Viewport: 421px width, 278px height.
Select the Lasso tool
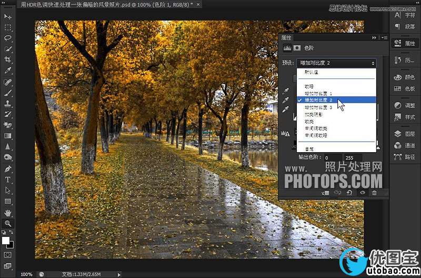pyautogui.click(x=8, y=38)
